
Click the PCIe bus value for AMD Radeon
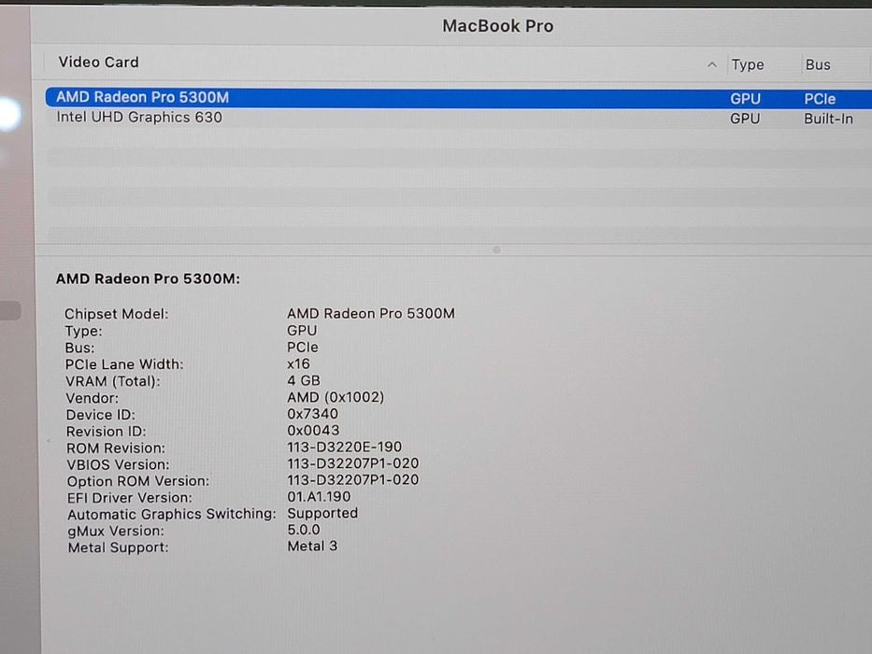pyautogui.click(x=822, y=97)
